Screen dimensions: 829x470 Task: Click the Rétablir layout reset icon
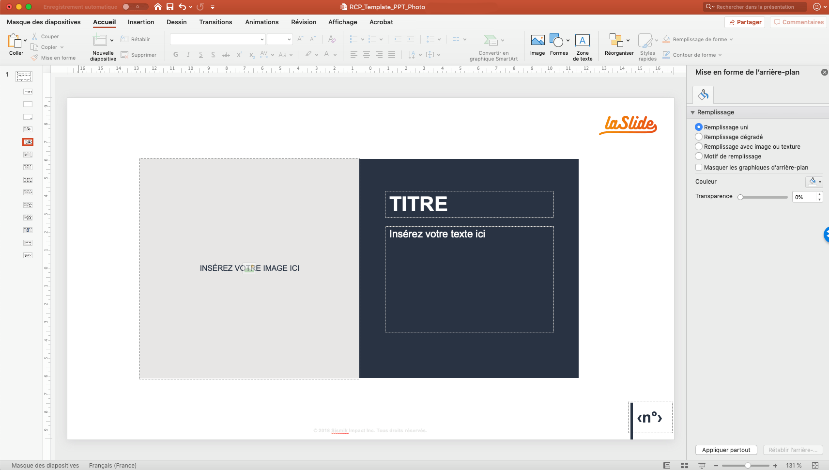(124, 39)
